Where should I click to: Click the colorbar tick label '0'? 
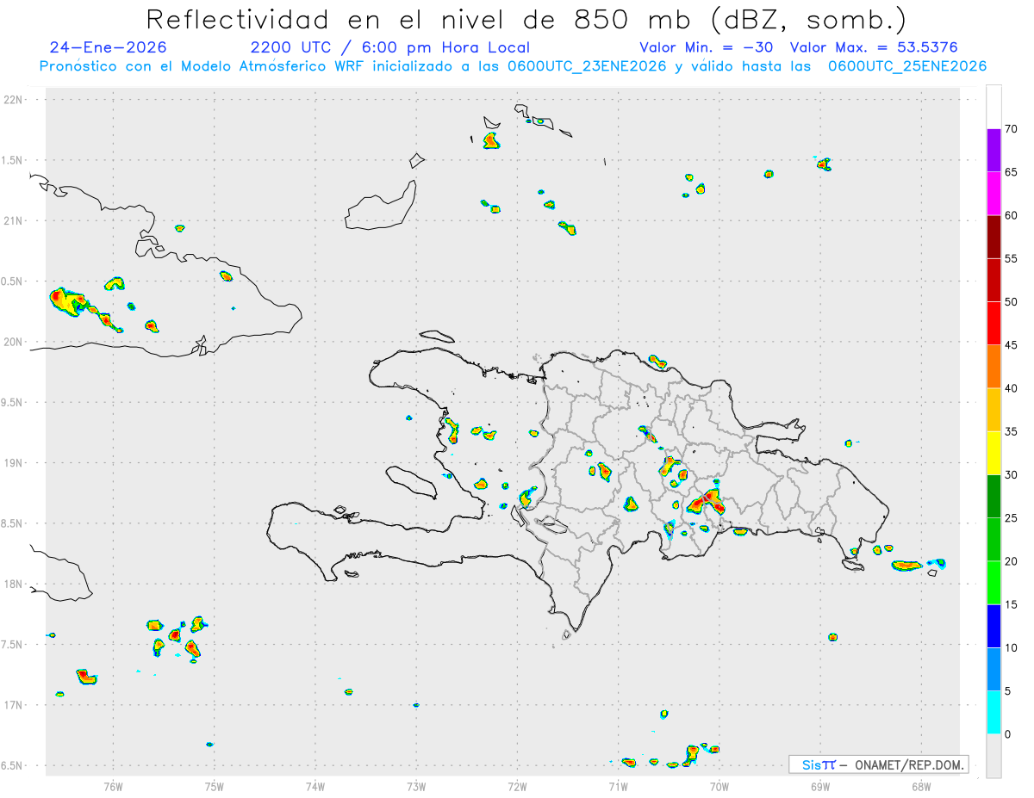pos(1007,734)
